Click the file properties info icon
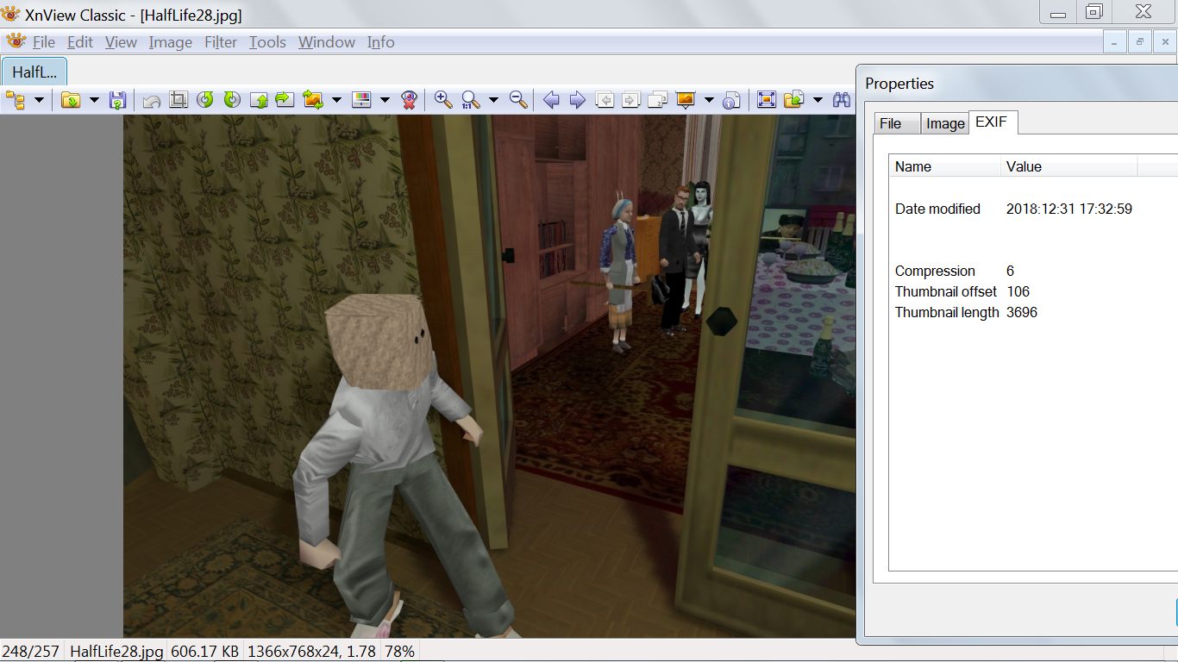1178x662 pixels. point(732,100)
